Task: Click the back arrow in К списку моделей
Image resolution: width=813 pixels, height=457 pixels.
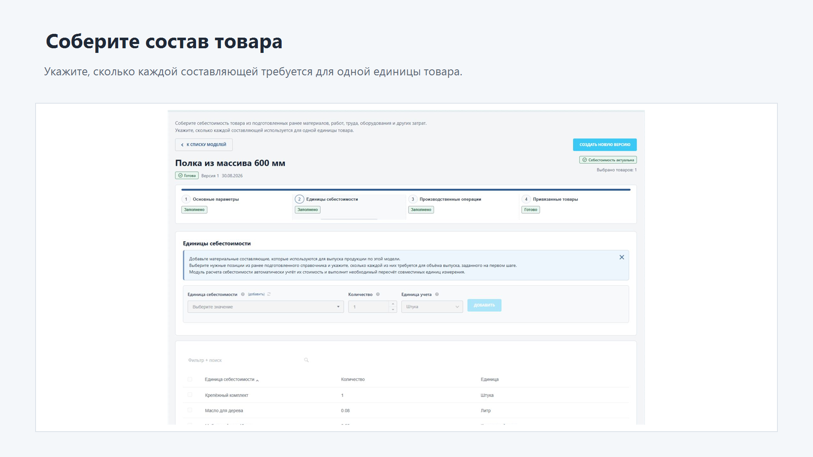Action: coord(182,145)
